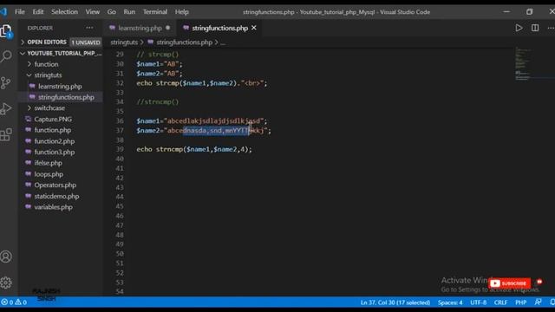The height and width of the screenshot is (312, 555).
Task: Change language mode via PHP status entry
Action: (x=520, y=302)
